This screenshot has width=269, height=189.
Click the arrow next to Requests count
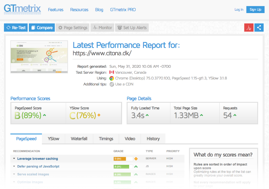[x=235, y=115]
